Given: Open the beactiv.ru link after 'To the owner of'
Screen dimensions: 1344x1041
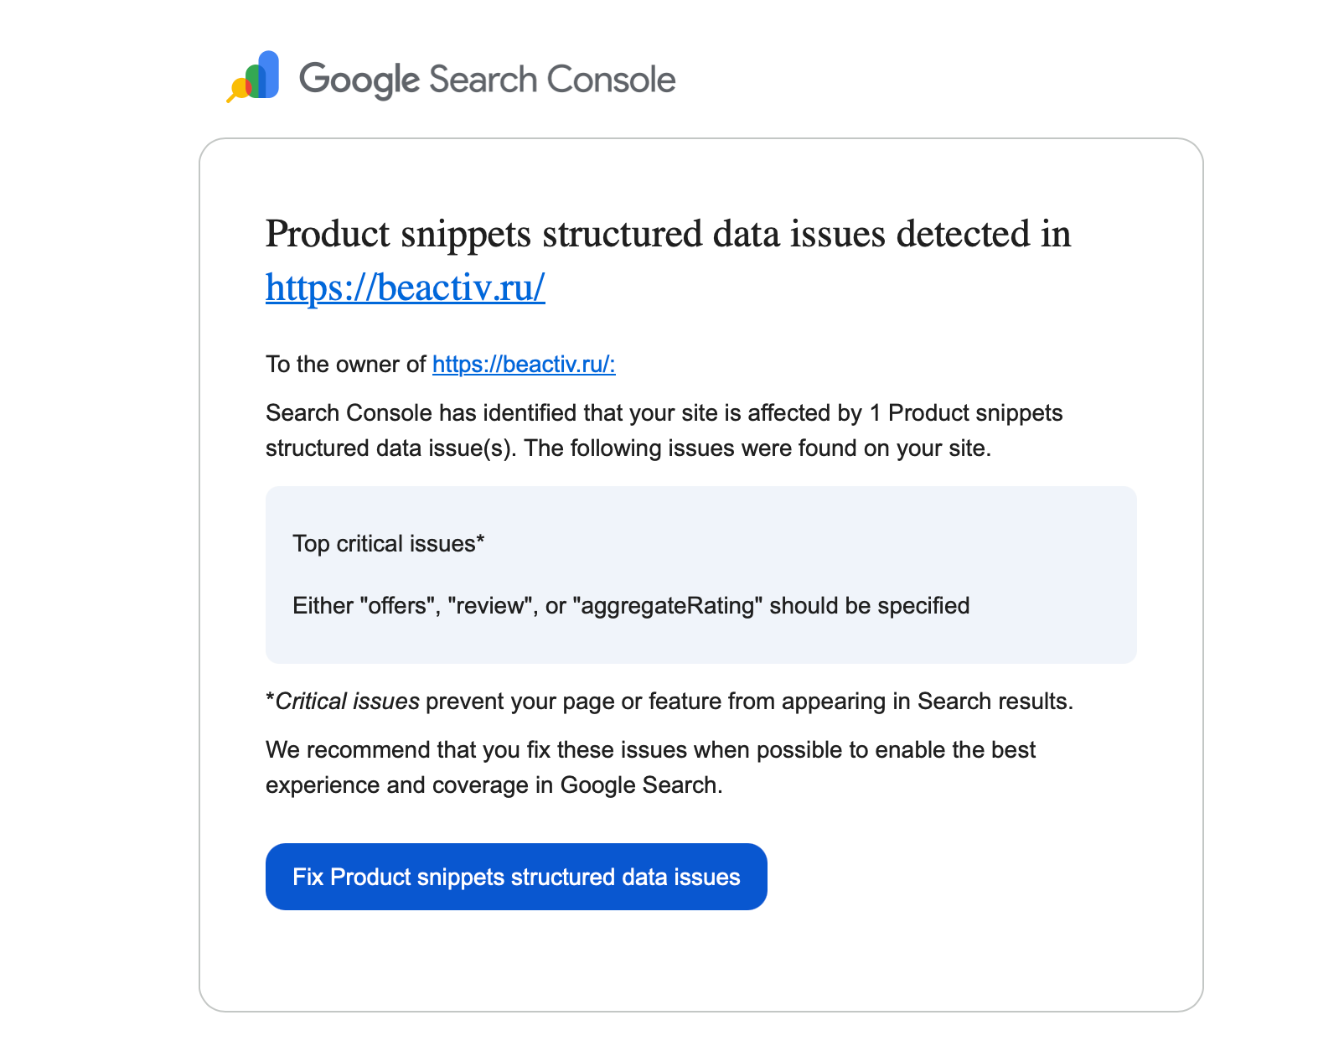Looking at the screenshot, I should click(x=524, y=365).
